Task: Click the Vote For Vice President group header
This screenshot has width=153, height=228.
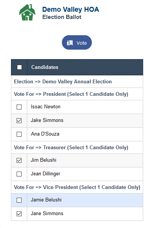Action: (77, 187)
